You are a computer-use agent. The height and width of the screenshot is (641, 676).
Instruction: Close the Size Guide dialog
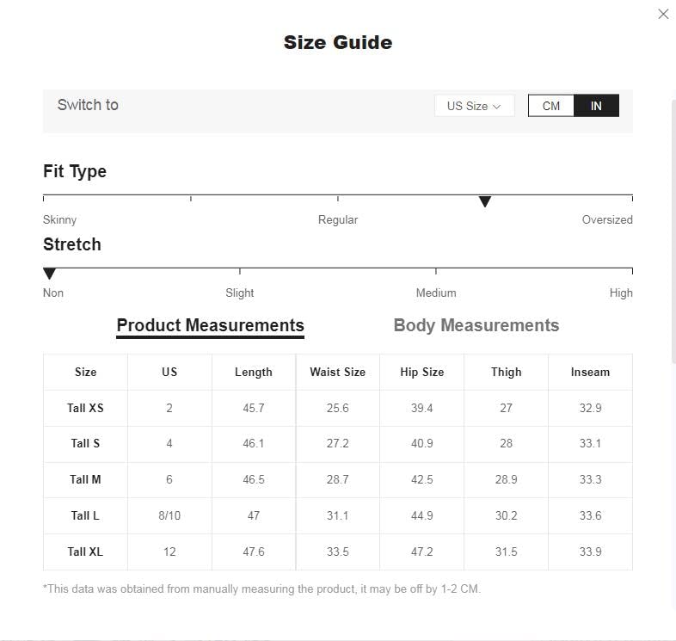[663, 14]
